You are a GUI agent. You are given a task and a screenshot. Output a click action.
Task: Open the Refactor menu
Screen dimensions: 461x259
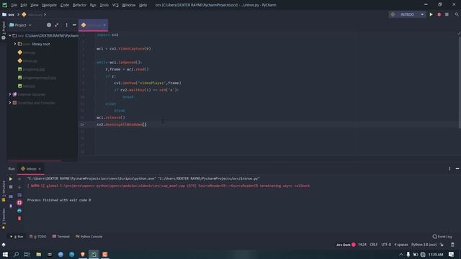tap(79, 5)
